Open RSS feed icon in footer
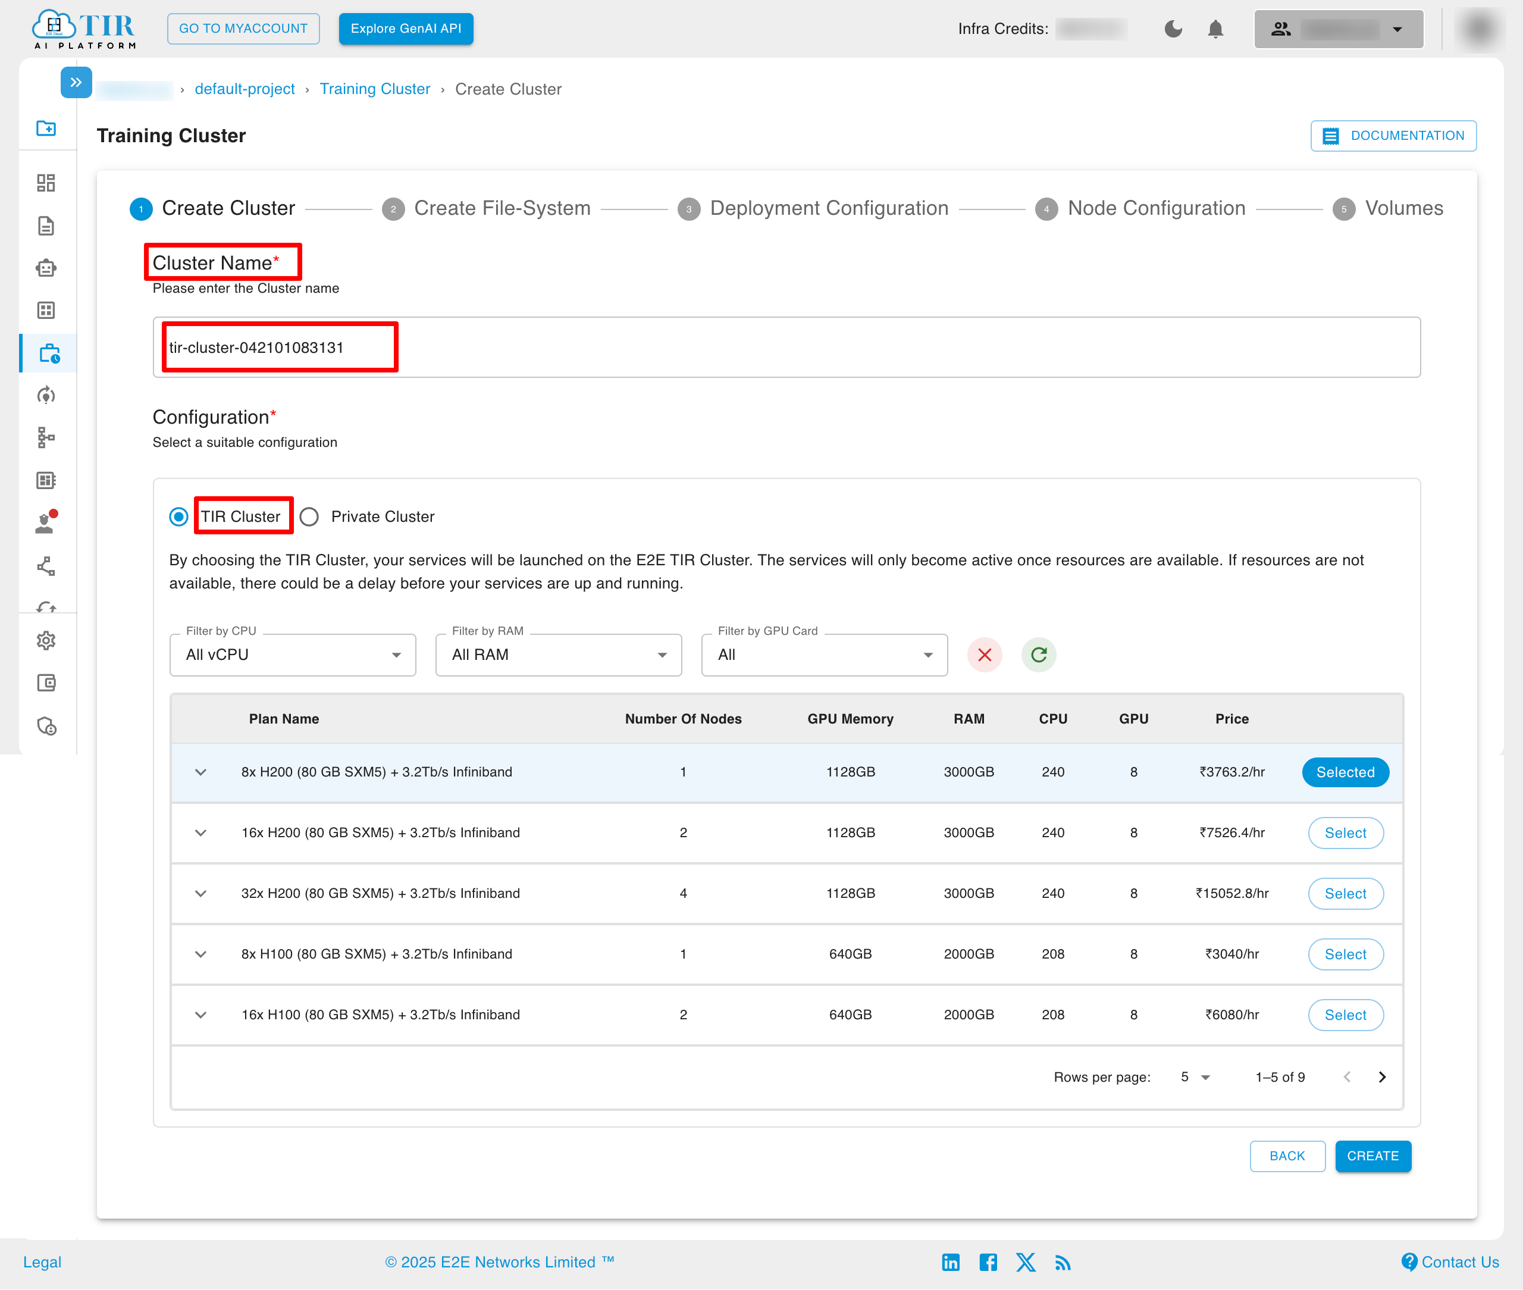1523x1290 pixels. pyautogui.click(x=1063, y=1263)
